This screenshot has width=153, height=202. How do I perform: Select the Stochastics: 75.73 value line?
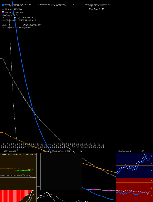(10, 15)
